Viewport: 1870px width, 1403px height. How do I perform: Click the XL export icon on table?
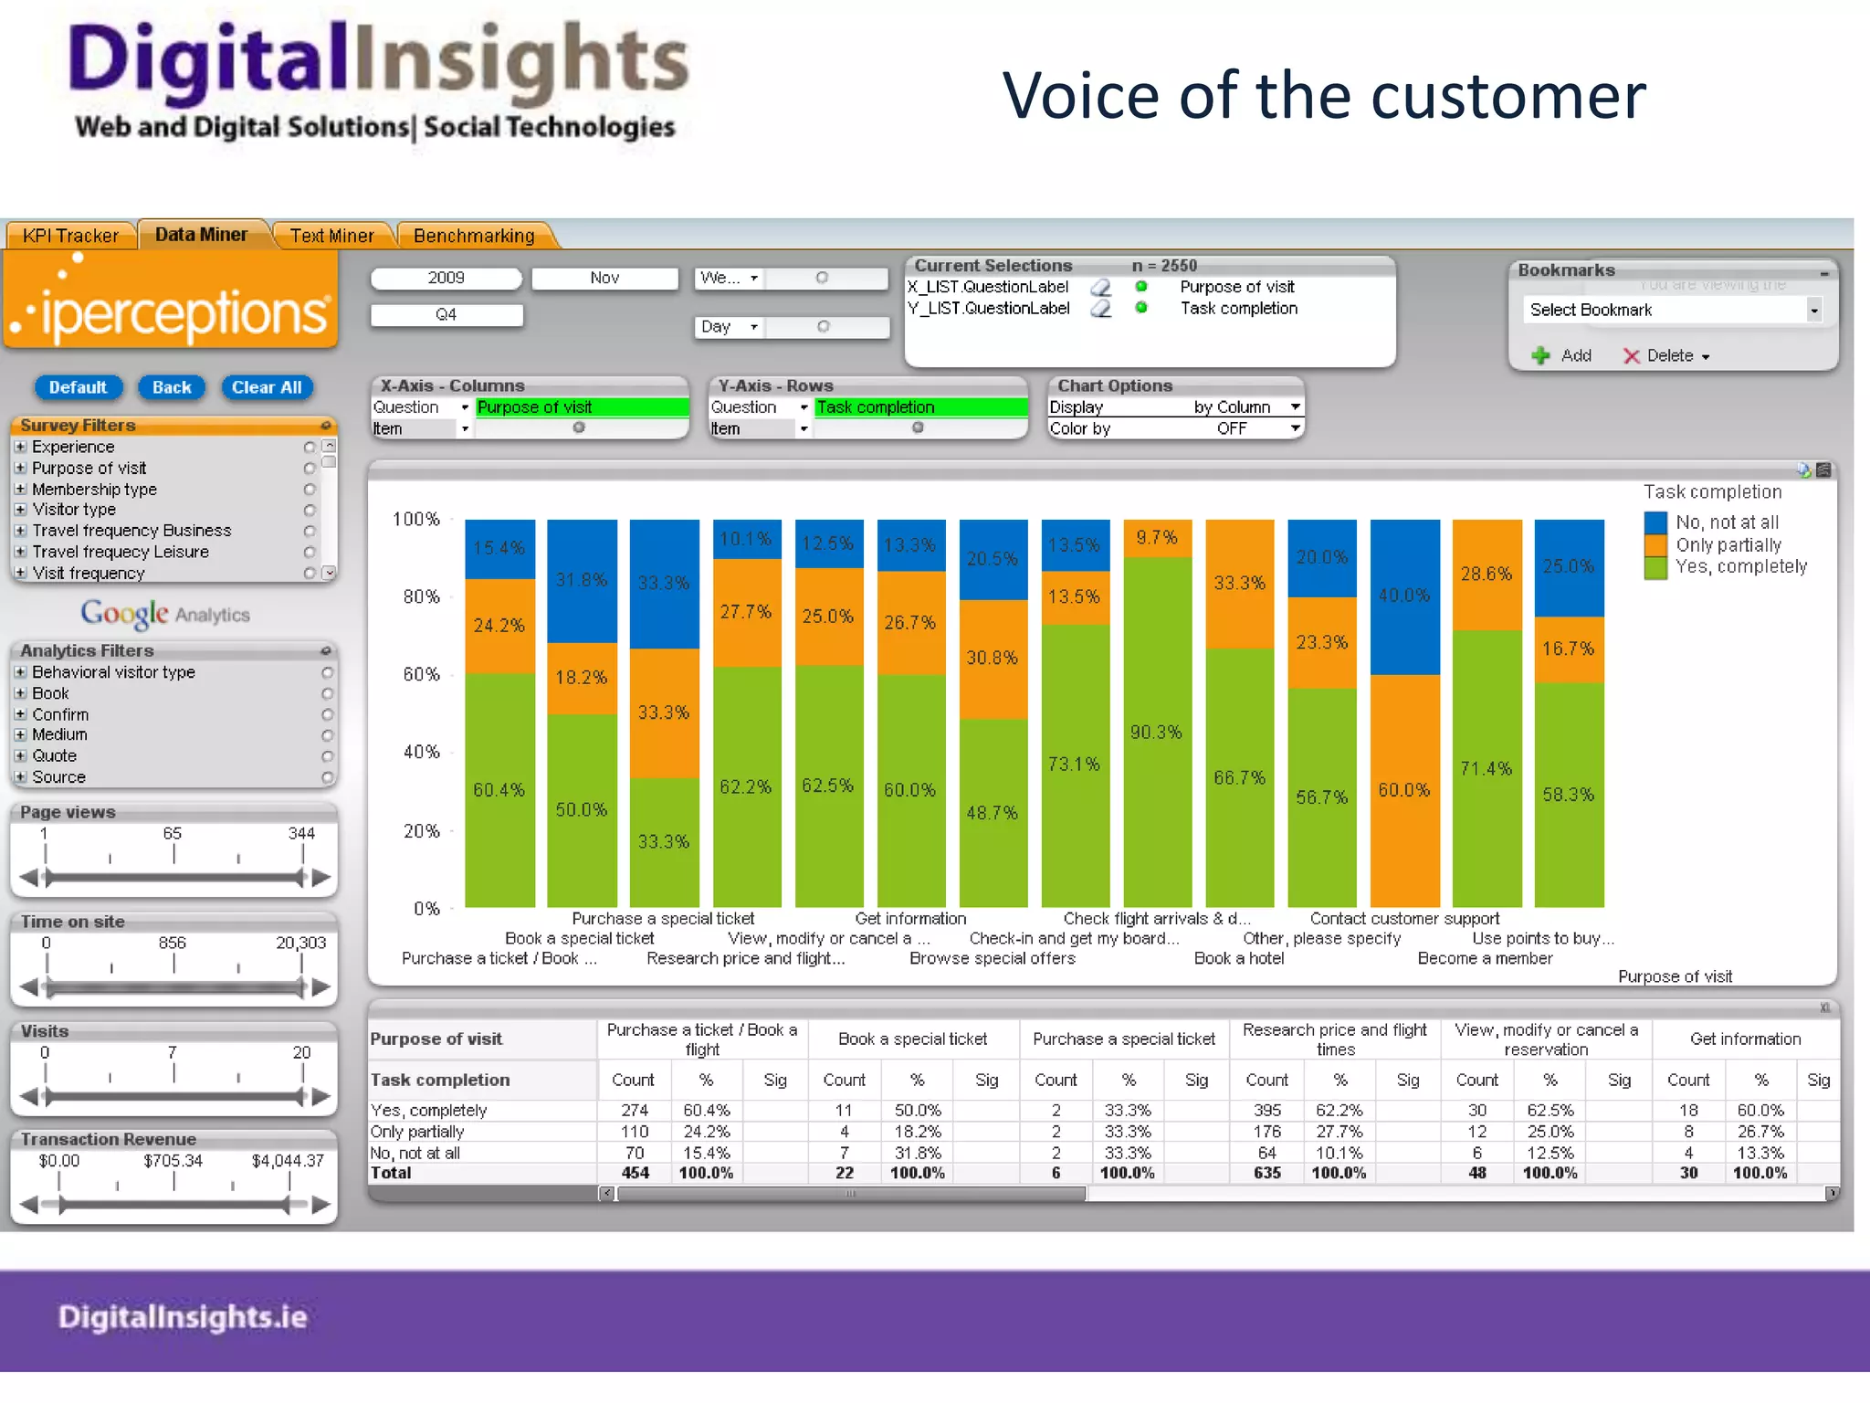[x=1824, y=1007]
